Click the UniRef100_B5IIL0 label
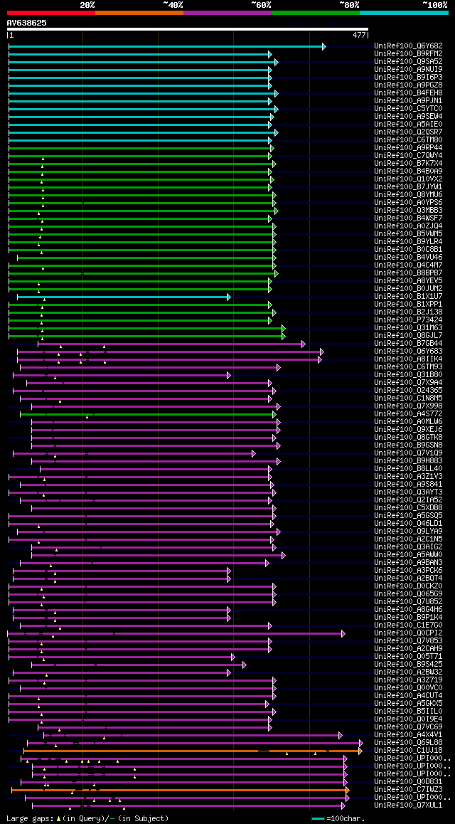Image resolution: width=455 pixels, height=824 pixels. click(x=408, y=712)
